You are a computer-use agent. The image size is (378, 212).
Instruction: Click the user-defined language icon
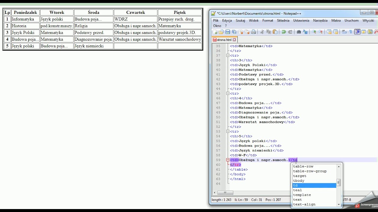point(364,32)
